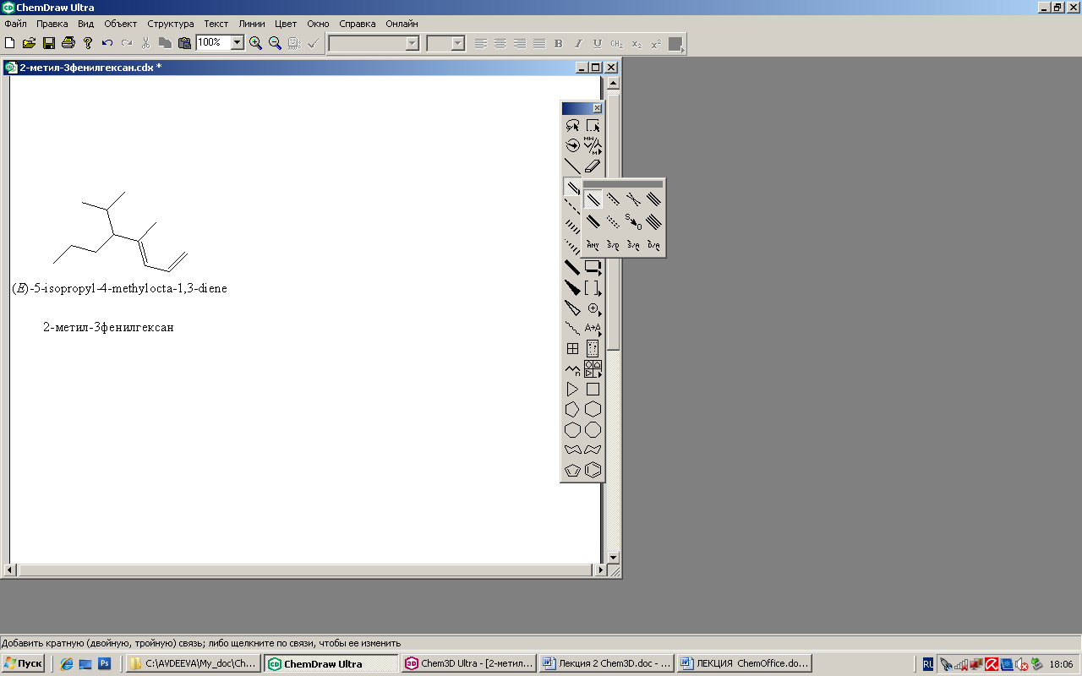Create a new document with the New icon
This screenshot has width=1082, height=676.
[x=10, y=43]
